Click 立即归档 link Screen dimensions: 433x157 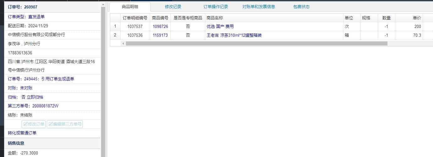pos(35,97)
